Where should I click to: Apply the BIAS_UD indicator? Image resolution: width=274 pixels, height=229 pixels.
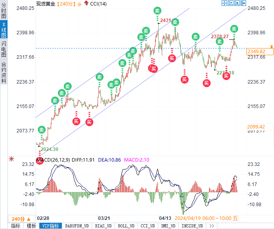click(x=104, y=226)
